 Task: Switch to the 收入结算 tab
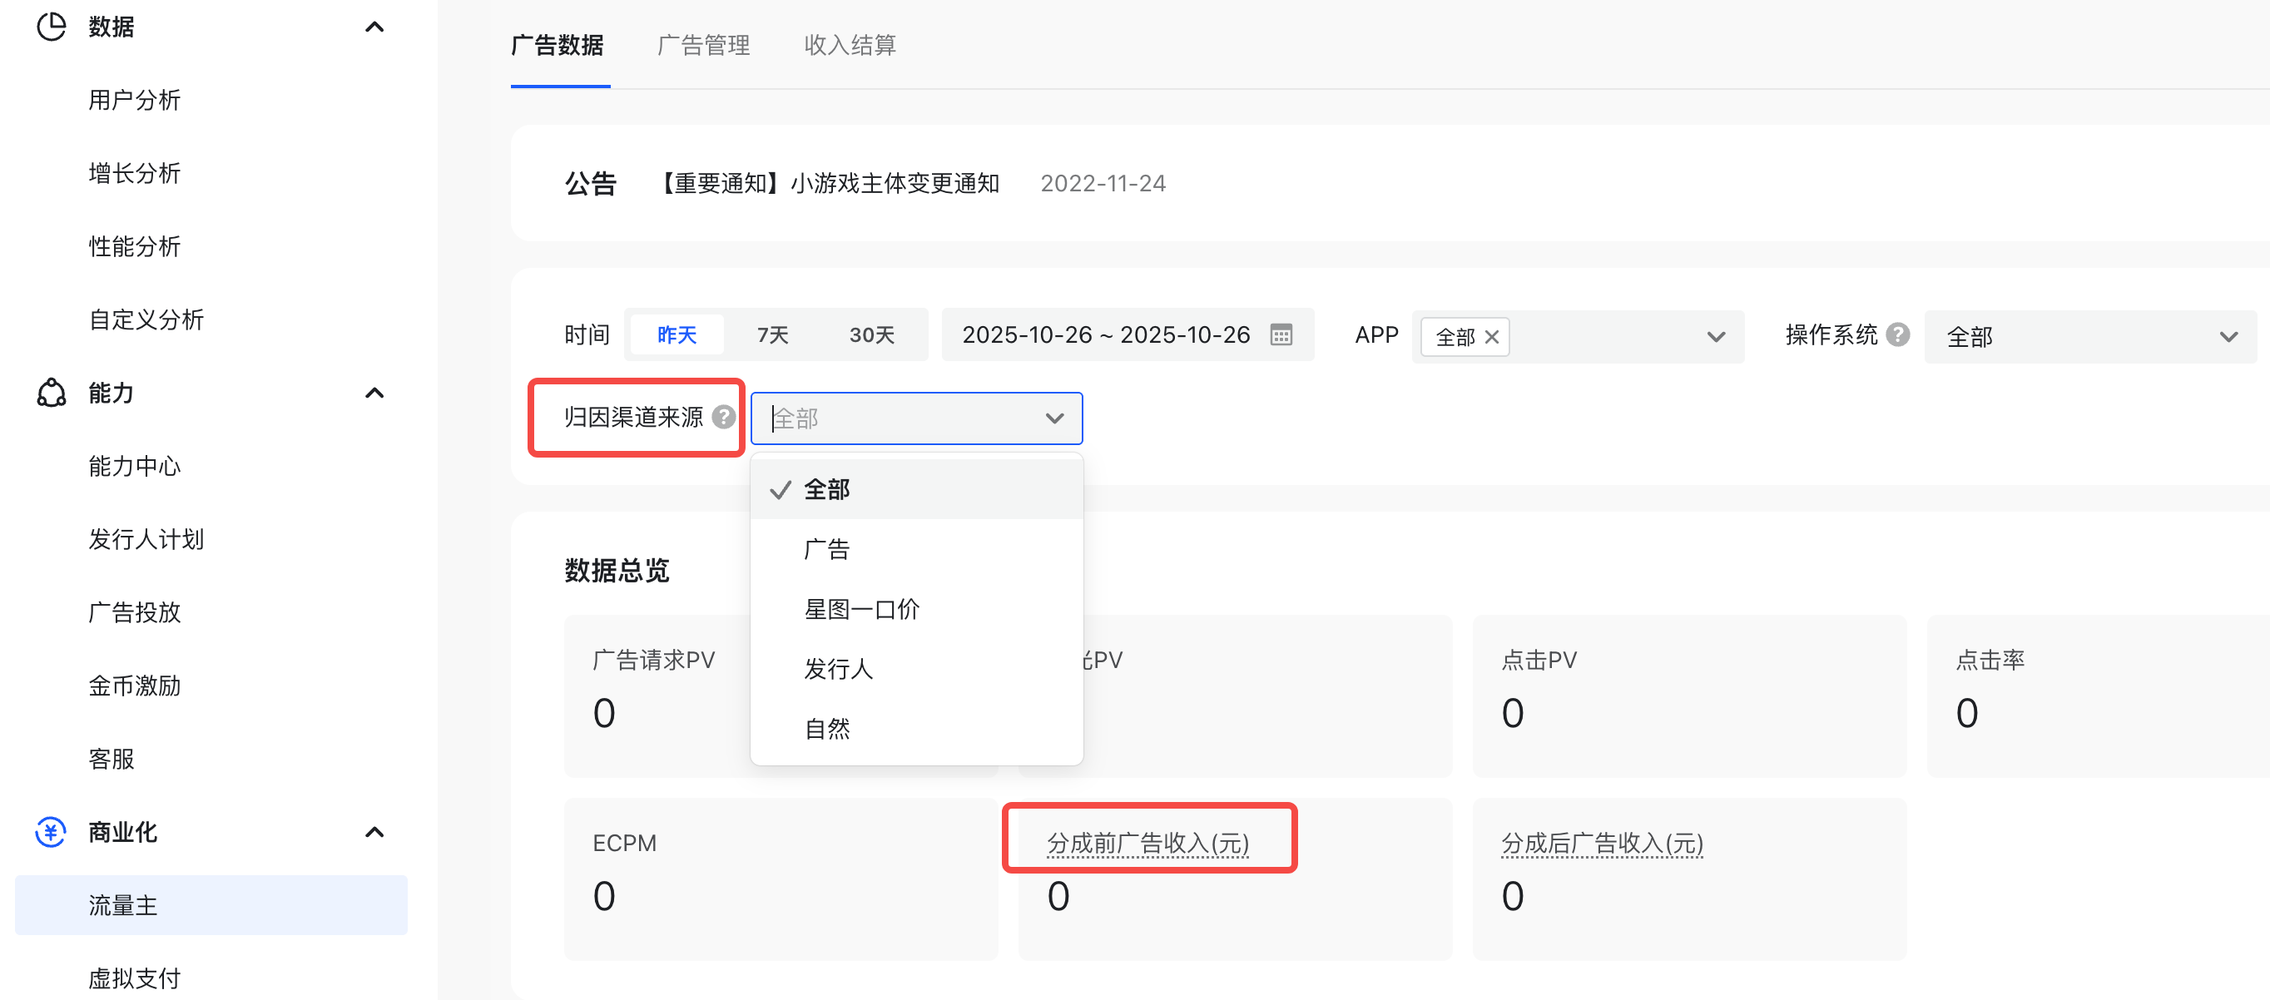[850, 45]
